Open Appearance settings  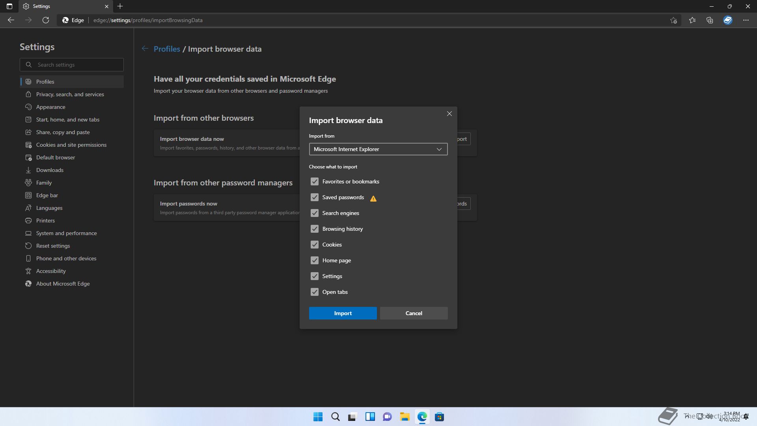click(x=72, y=107)
